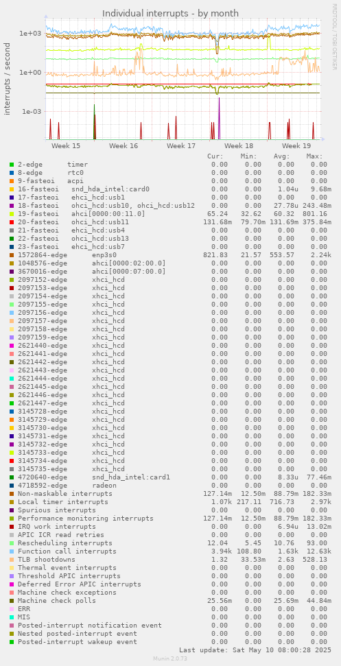Click the Avg column header
The image size is (341, 666).
[281, 156]
